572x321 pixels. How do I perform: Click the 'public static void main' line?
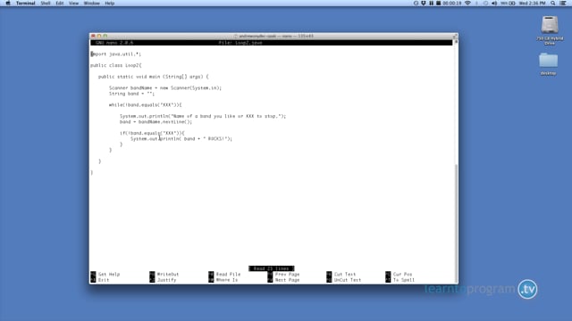153,77
